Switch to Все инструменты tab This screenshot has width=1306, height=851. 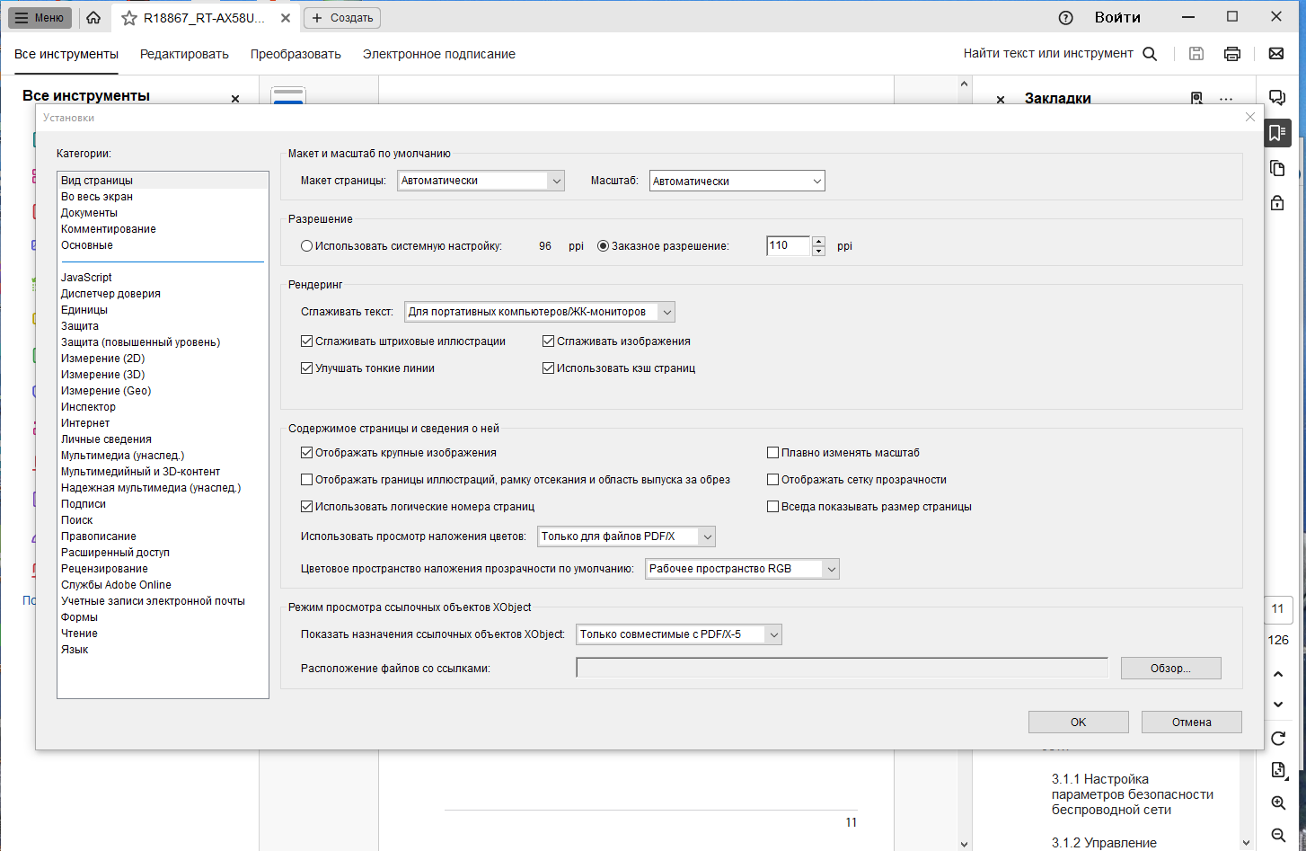coord(66,54)
